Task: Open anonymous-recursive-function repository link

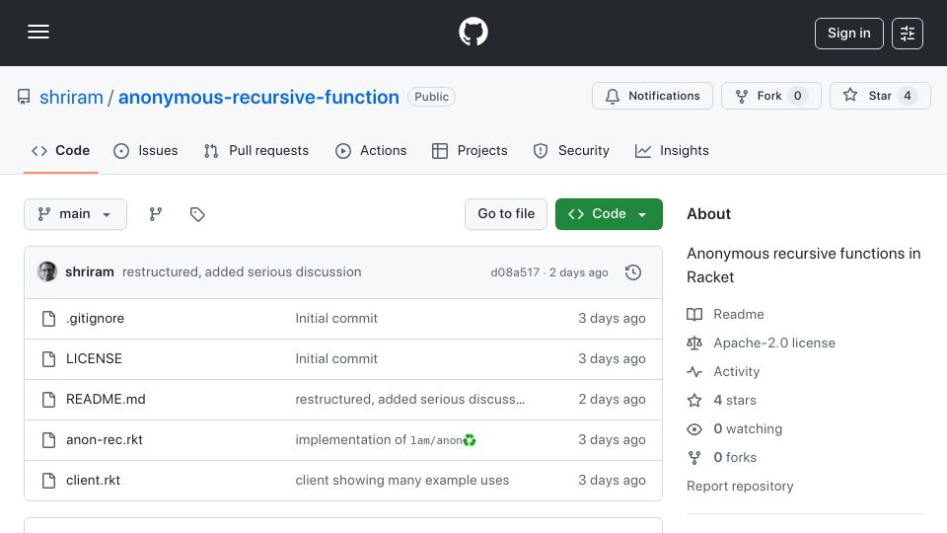Action: tap(258, 98)
